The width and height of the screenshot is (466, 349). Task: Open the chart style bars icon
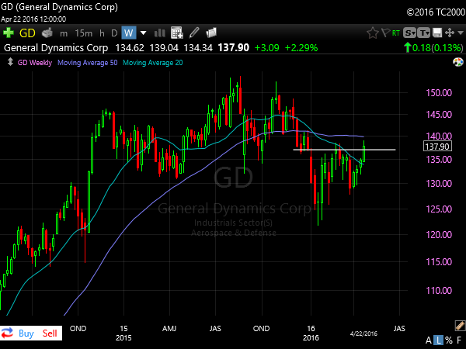(159, 33)
